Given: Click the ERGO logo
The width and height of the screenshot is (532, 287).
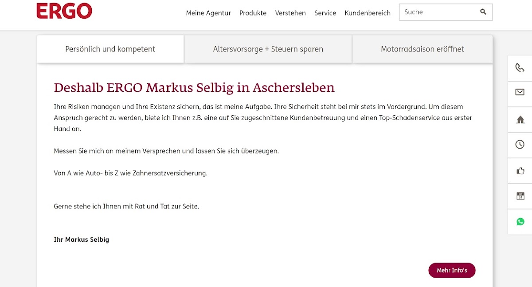Looking at the screenshot, I should click(x=64, y=11).
